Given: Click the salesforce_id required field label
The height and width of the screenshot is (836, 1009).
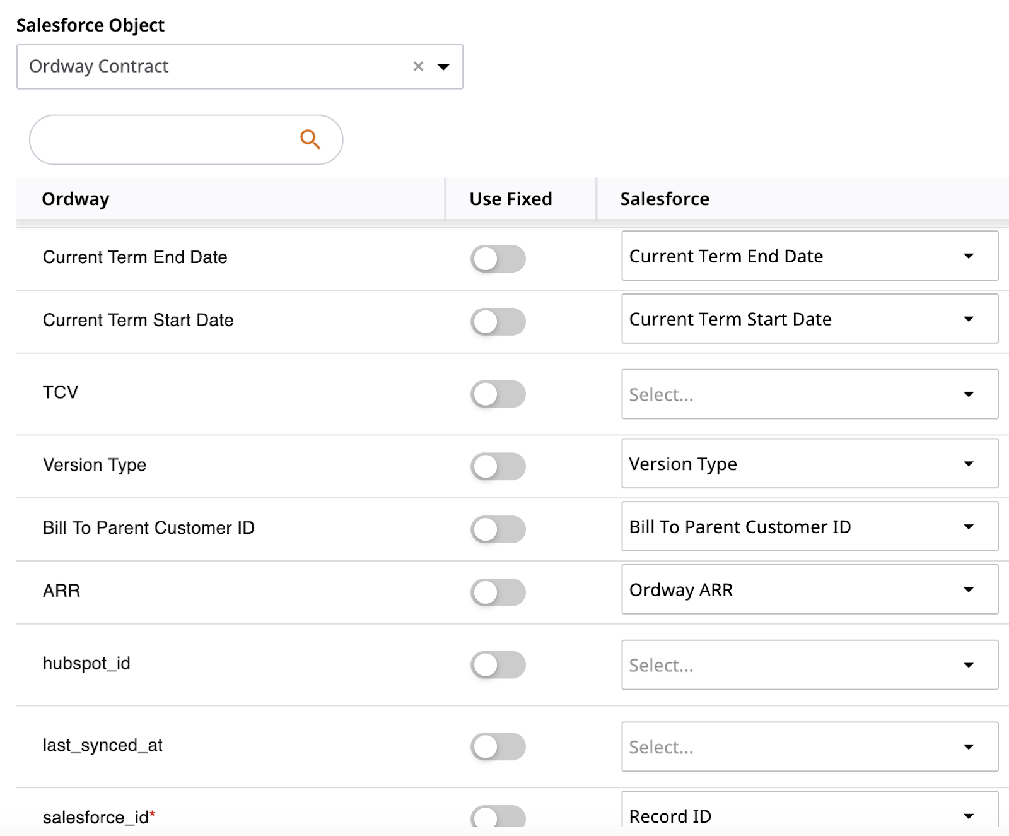Looking at the screenshot, I should tap(99, 818).
